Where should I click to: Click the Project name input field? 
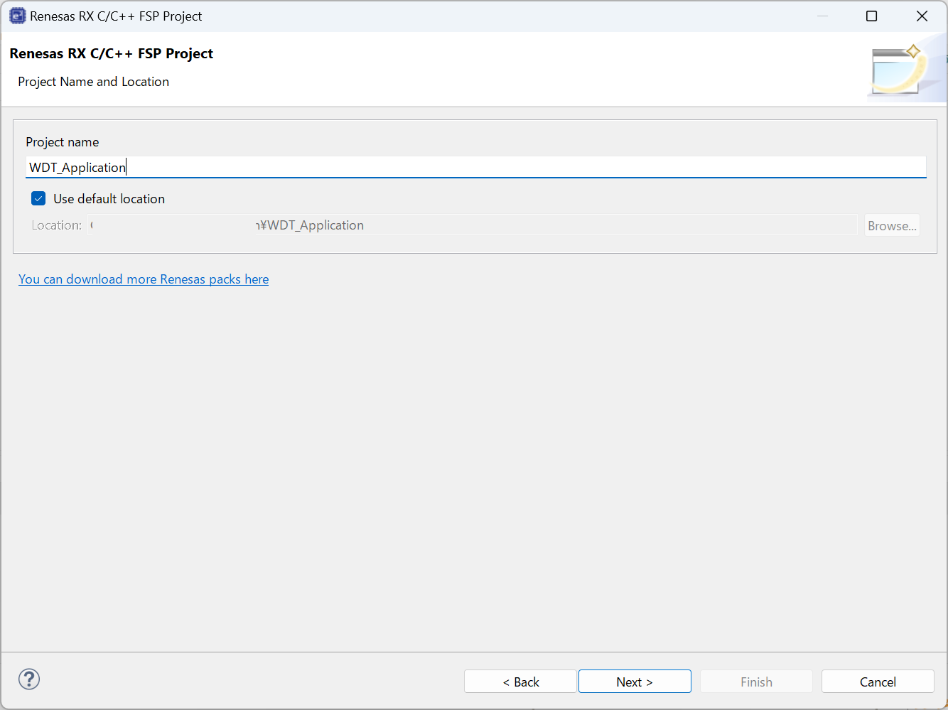[476, 167]
